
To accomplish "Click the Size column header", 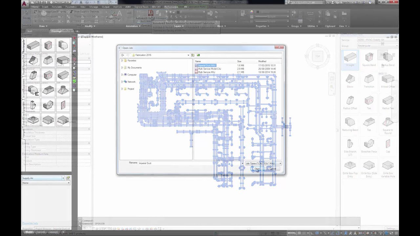I will (239, 61).
